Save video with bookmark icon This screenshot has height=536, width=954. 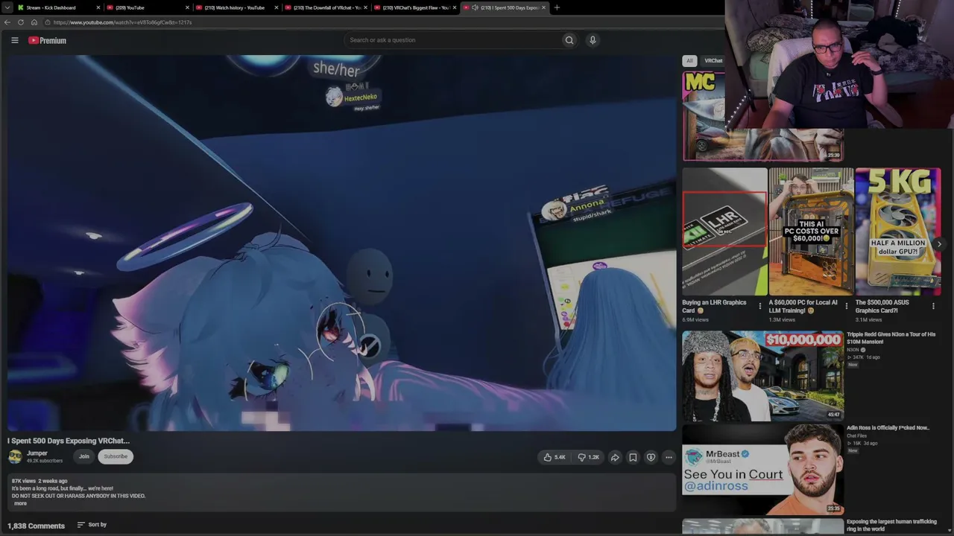click(633, 457)
